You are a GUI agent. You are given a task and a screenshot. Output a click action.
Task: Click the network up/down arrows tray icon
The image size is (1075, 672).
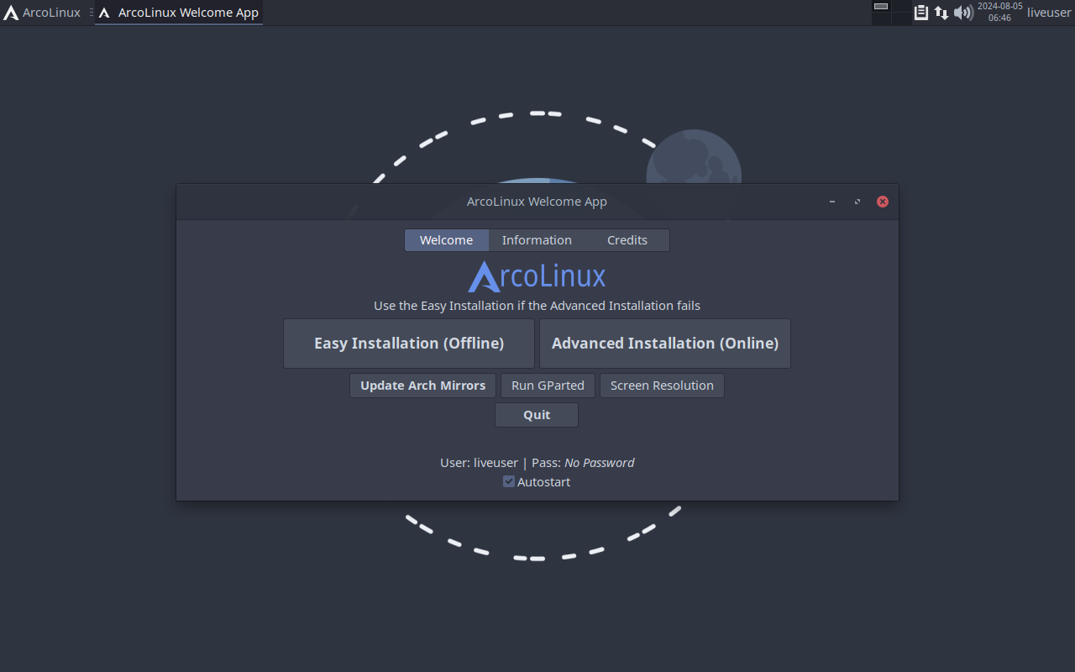click(x=941, y=13)
